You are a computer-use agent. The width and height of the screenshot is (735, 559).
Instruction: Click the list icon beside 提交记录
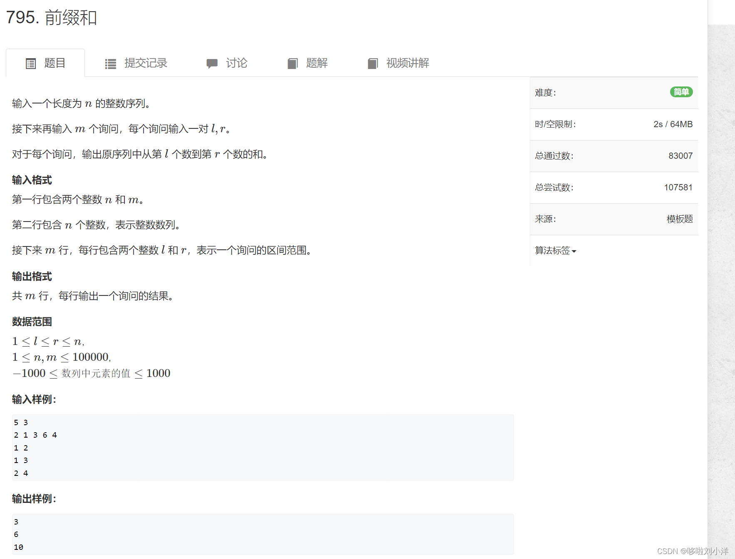coord(110,63)
